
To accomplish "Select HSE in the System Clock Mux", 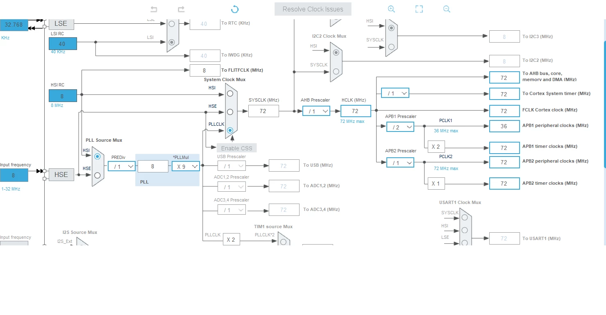I will [x=230, y=112].
